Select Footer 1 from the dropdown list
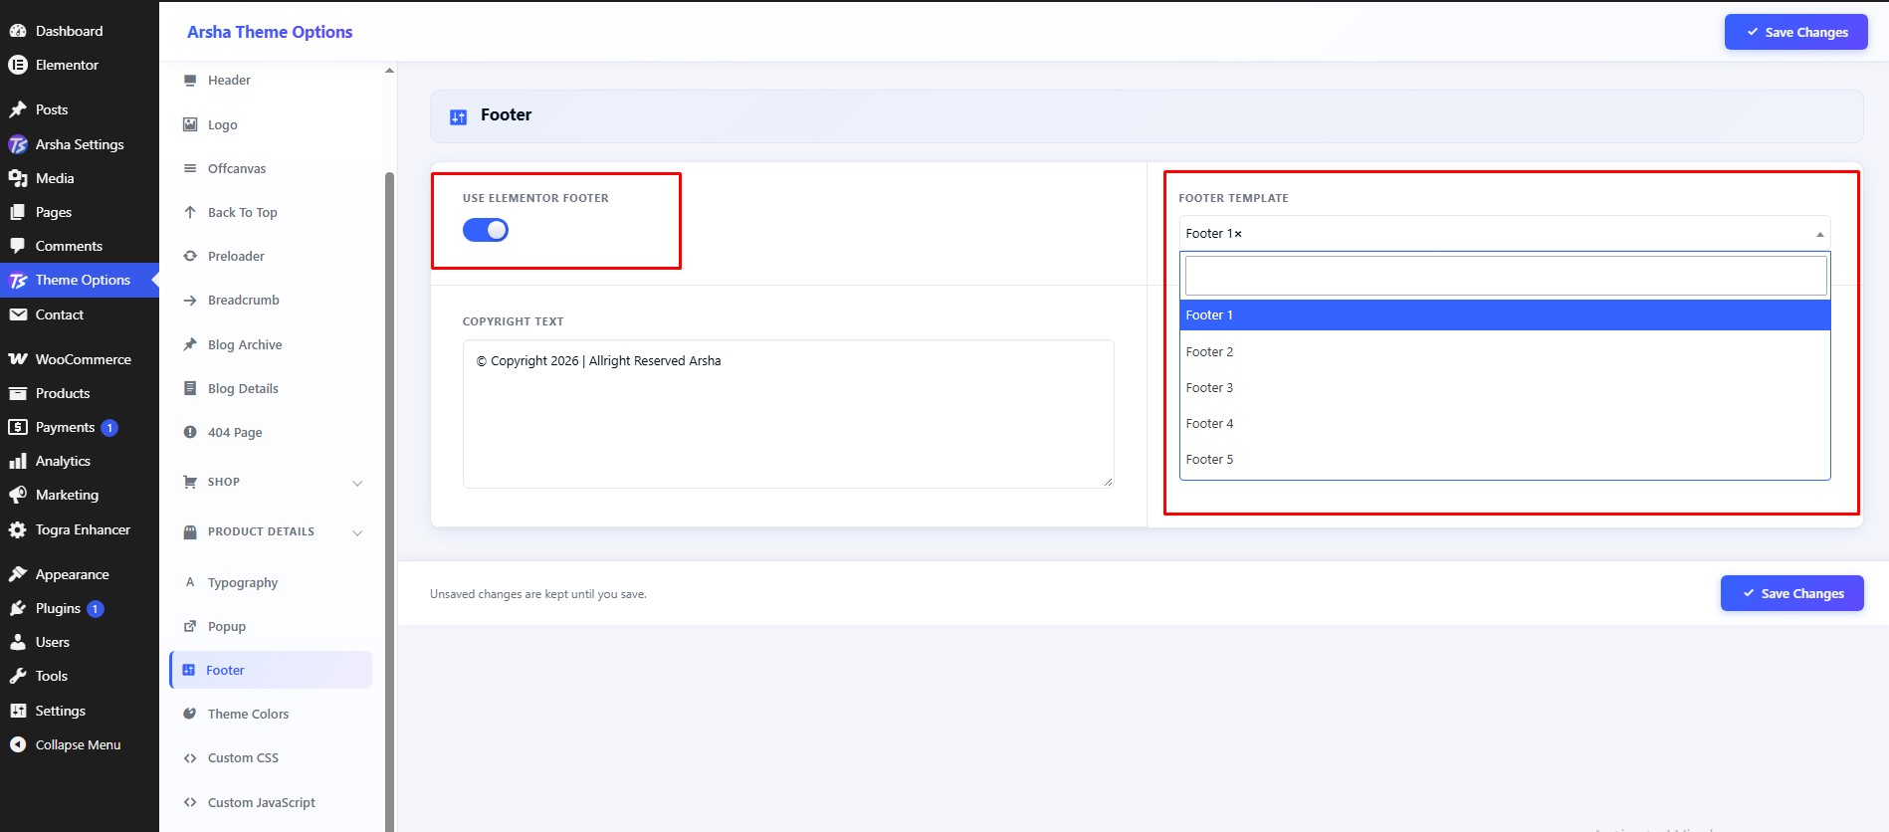The width and height of the screenshot is (1889, 832). [1505, 315]
